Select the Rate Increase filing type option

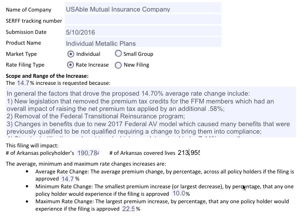coord(70,65)
